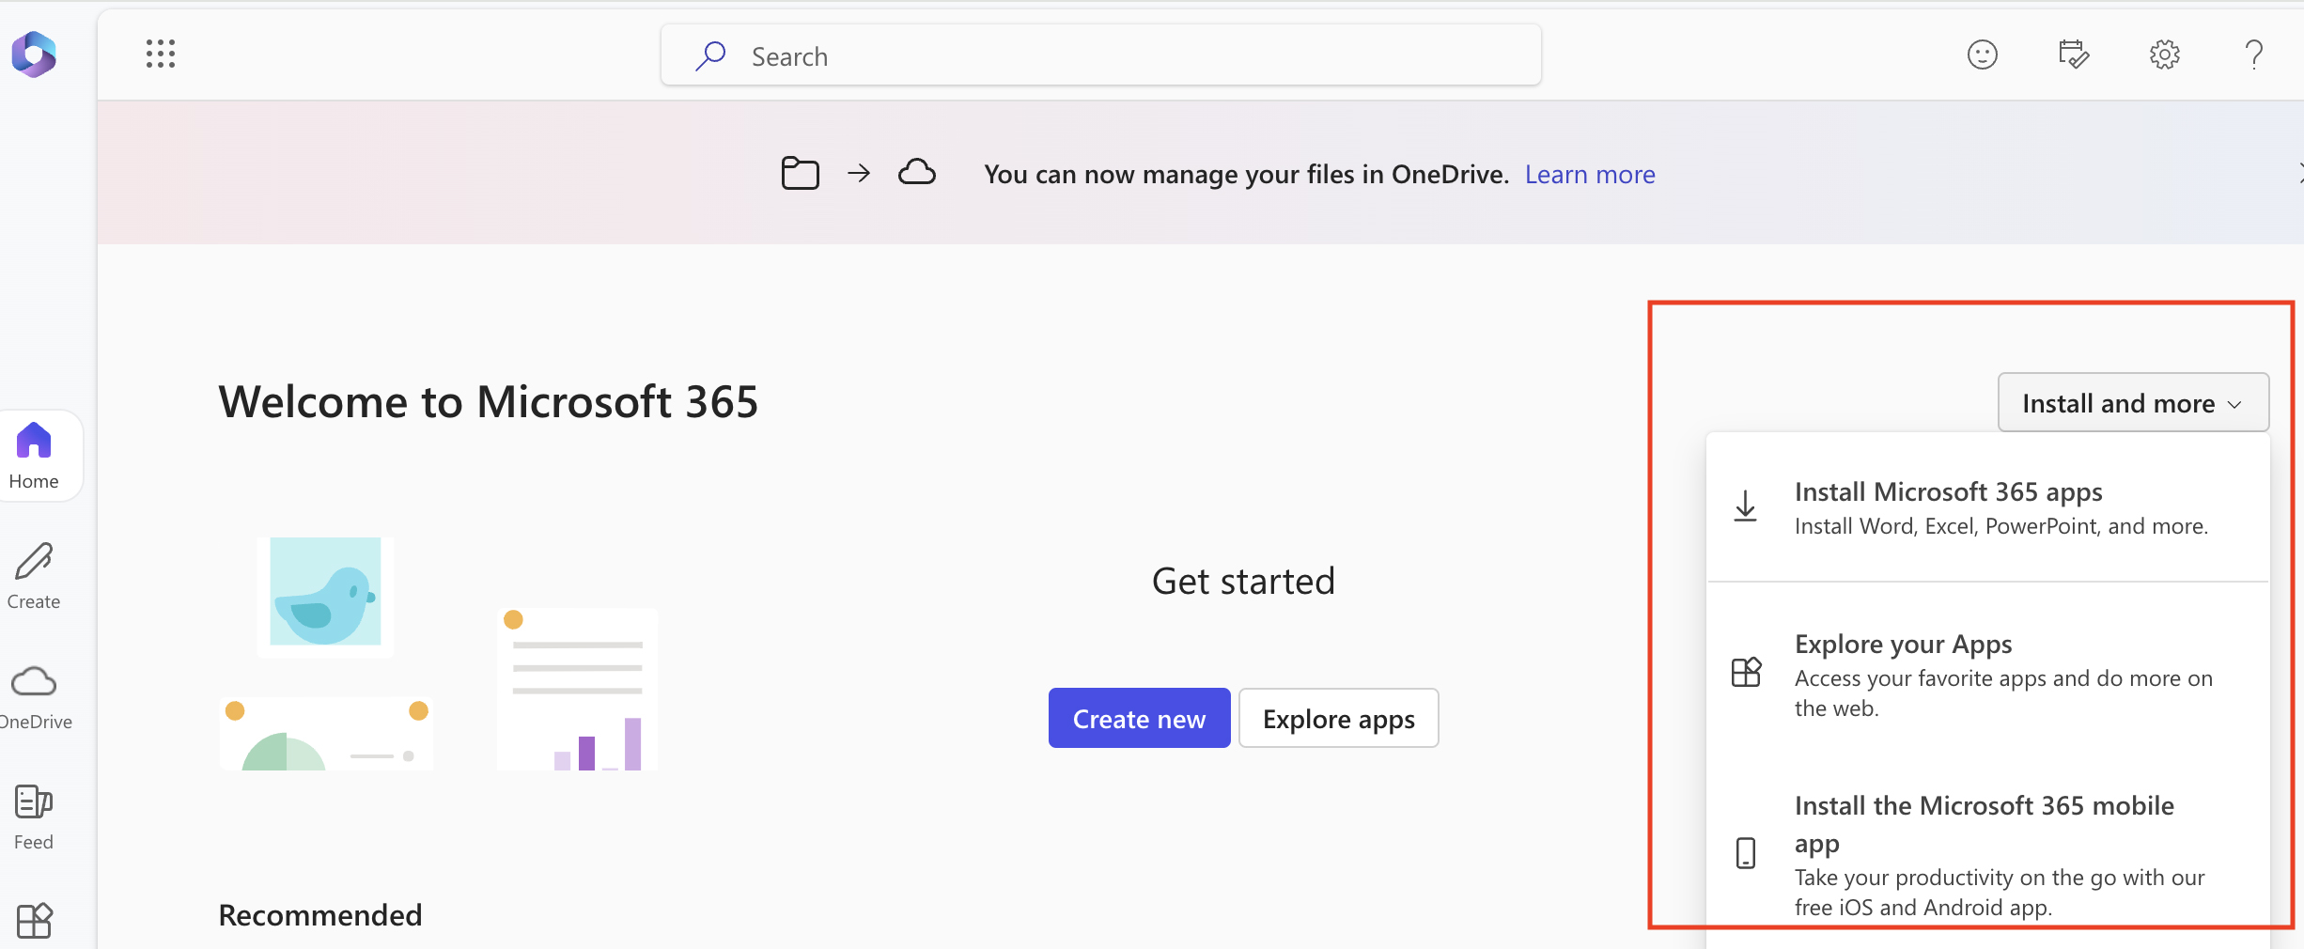Open the Microsoft 365 logo home

pyautogui.click(x=34, y=54)
